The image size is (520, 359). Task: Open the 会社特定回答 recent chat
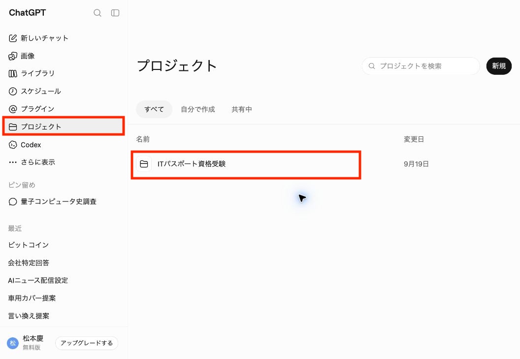pyautogui.click(x=29, y=263)
